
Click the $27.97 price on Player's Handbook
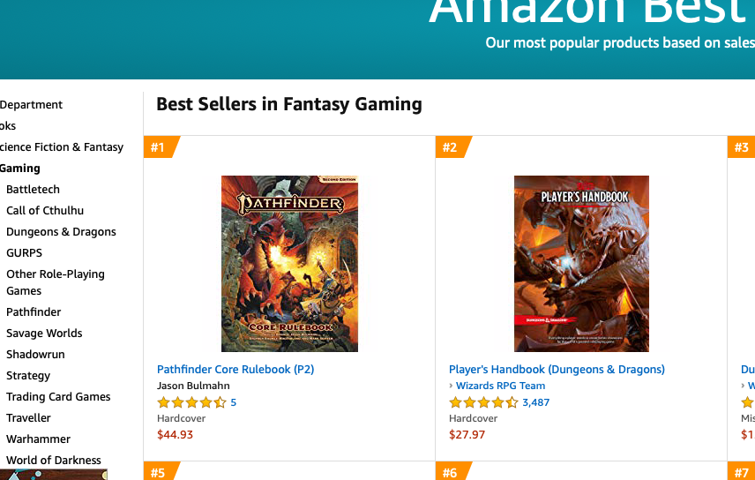(x=467, y=434)
